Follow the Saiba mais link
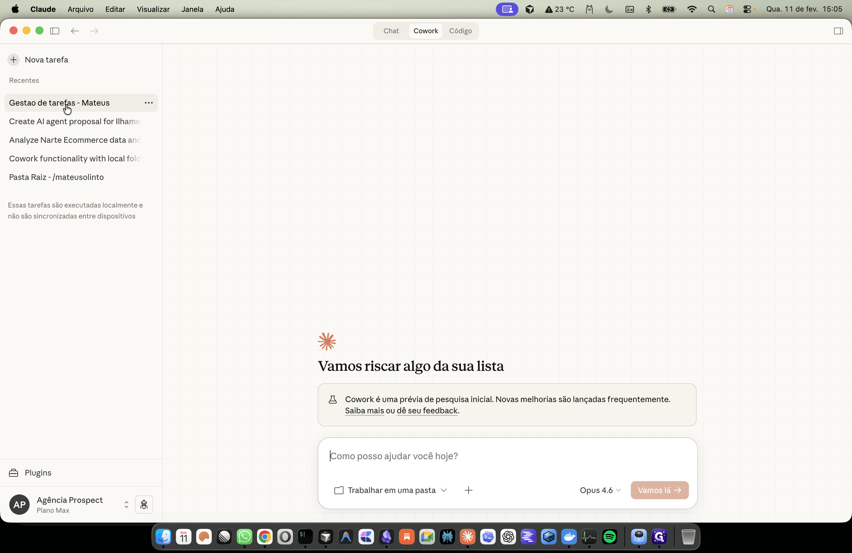Viewport: 852px width, 553px height. click(364, 411)
